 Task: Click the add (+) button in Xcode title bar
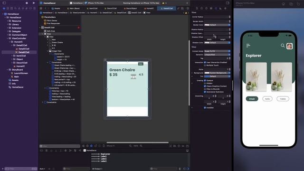[187, 3]
